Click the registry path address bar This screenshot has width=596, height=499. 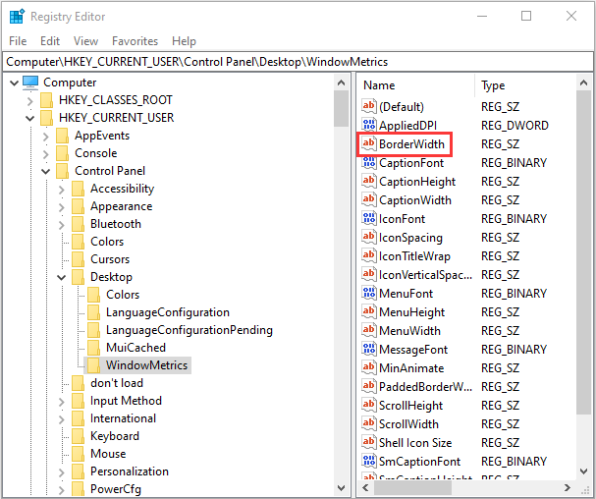point(298,62)
